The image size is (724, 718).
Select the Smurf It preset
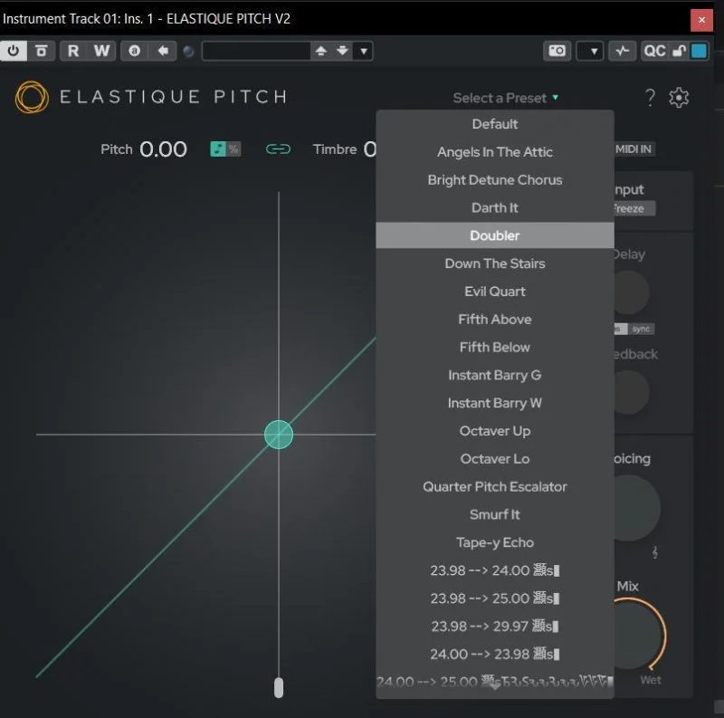495,514
